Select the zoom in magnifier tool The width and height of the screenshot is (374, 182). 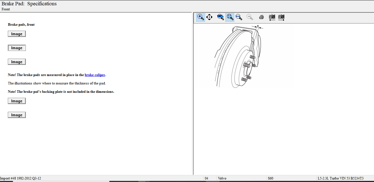coord(201,17)
